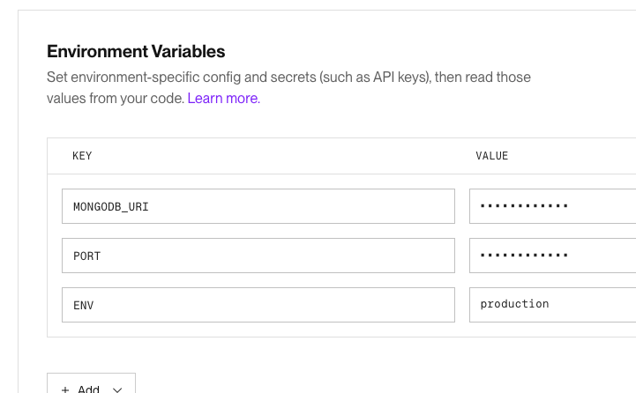636x393 pixels.
Task: Click the masked MONGODB_URI value field
Action: (x=552, y=206)
